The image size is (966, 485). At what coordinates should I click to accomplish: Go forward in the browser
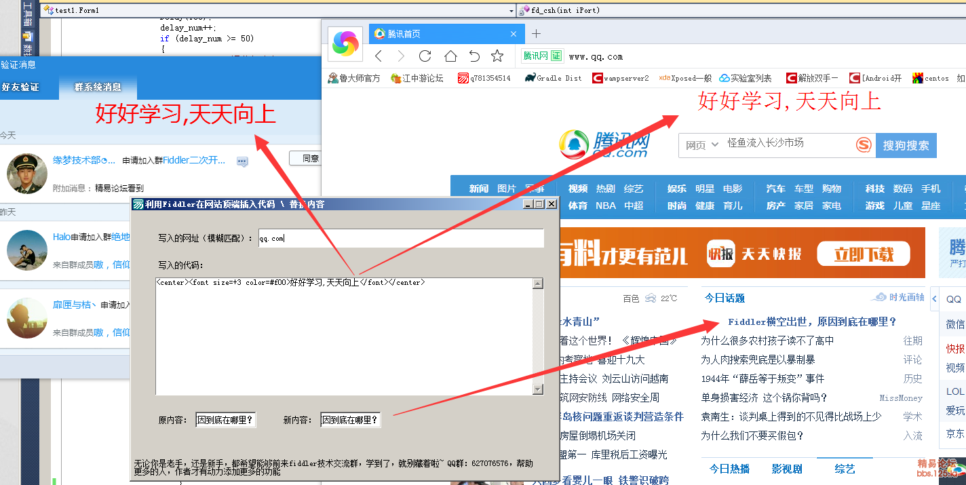click(401, 56)
